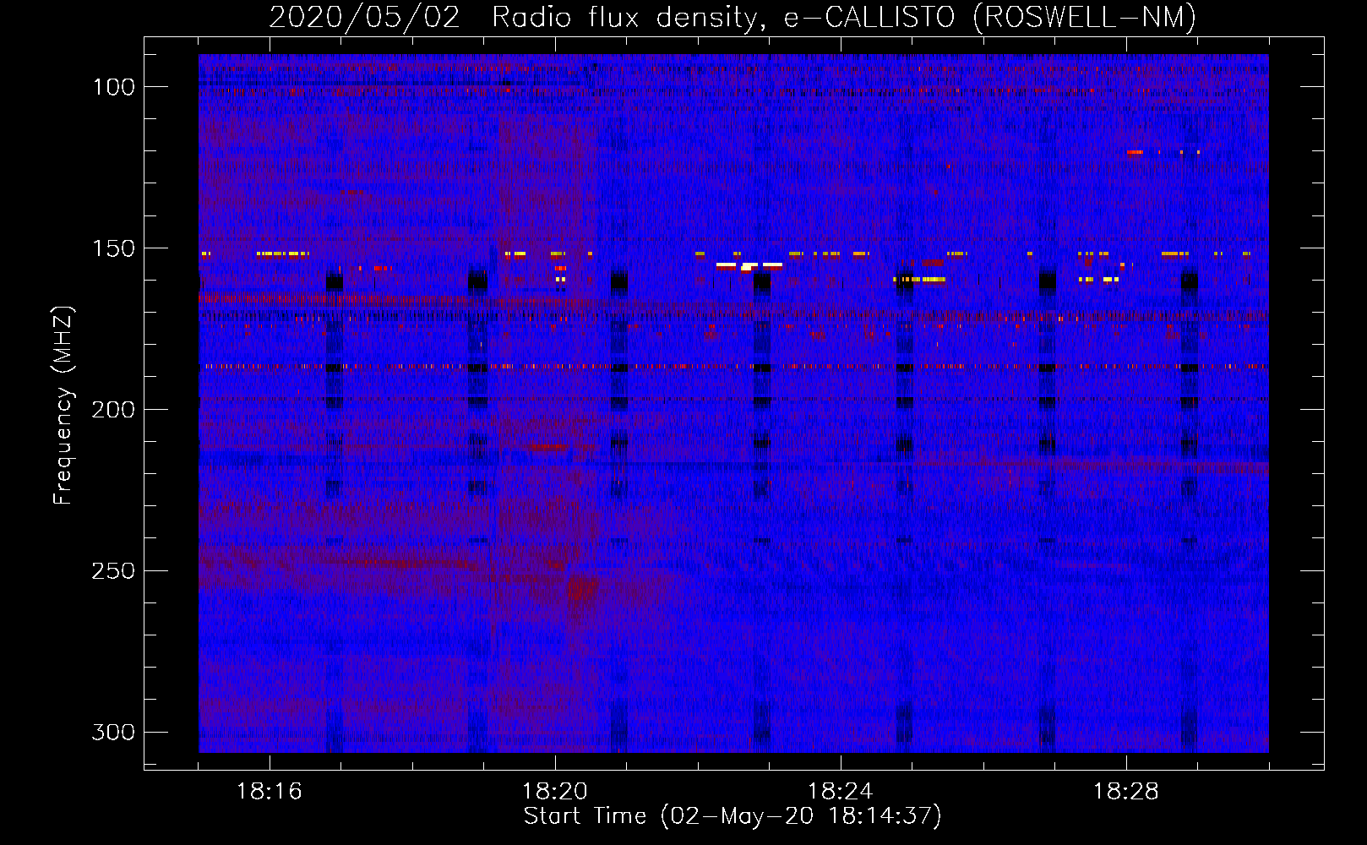Screen dimensions: 1367x845
Task: Click the 'Frequency (MHZ)' axis label
Action: [x=63, y=405]
